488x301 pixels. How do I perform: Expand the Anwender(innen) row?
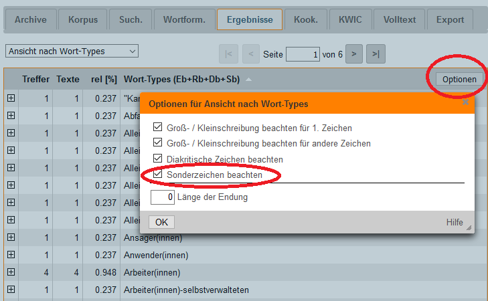[11, 255]
